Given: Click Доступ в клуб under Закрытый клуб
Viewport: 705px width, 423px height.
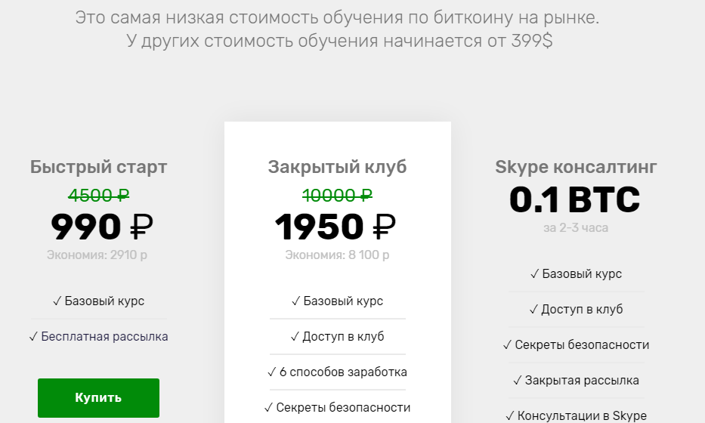Looking at the screenshot, I should point(337,336).
